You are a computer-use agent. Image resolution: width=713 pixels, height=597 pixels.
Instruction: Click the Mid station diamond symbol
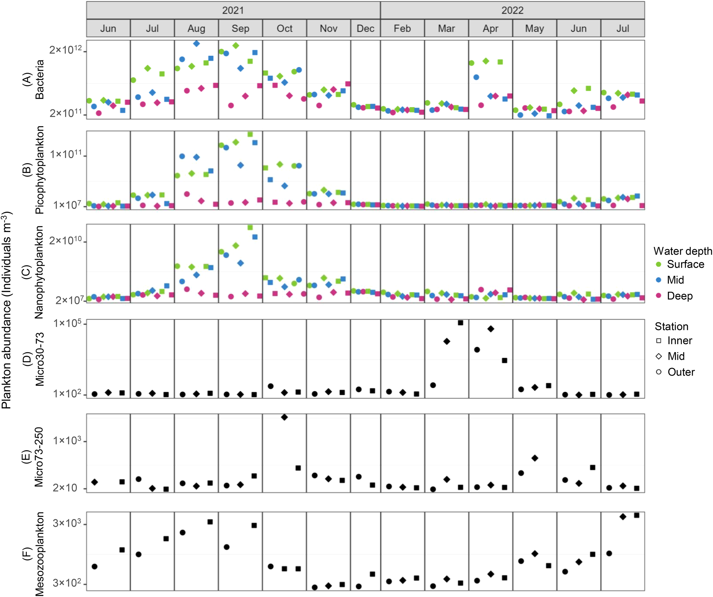pos(659,356)
